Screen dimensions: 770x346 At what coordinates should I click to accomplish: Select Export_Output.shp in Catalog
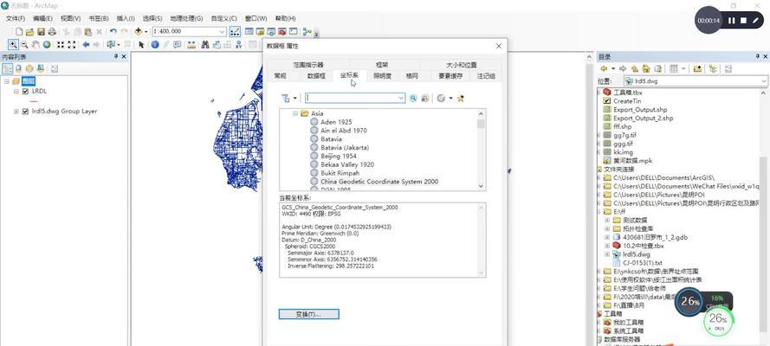(x=640, y=110)
